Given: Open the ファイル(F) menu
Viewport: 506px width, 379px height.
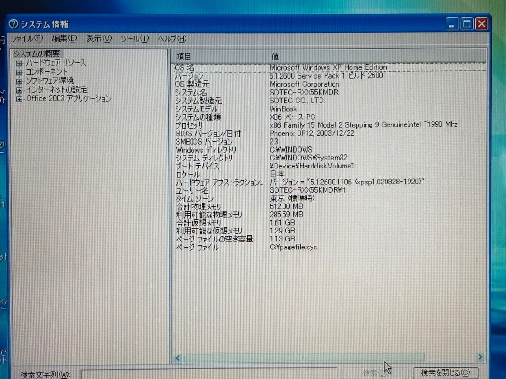Looking at the screenshot, I should pos(27,39).
